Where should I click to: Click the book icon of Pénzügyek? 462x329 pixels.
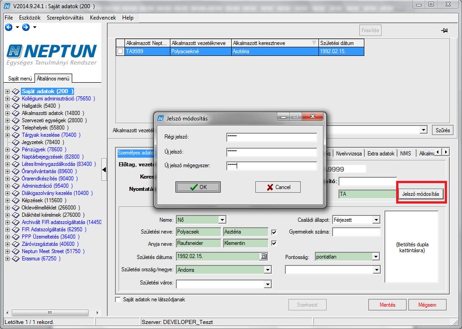point(16,150)
